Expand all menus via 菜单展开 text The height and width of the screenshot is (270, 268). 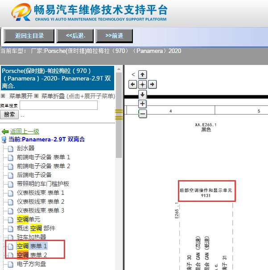click(x=21, y=96)
